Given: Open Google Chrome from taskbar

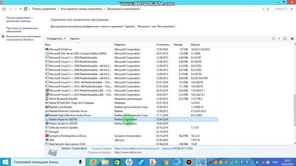Looking at the screenshot, I should [165, 162].
